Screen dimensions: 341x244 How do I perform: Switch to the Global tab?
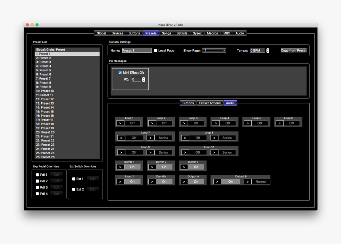pyautogui.click(x=102, y=33)
